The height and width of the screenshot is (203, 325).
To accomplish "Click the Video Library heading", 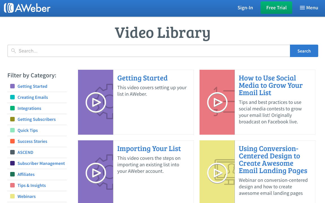I will tap(162, 33).
